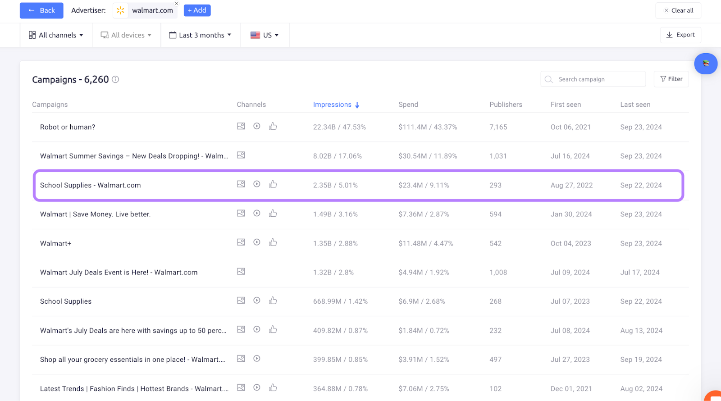Click video icon in Walmart's July Deals savings row
Screen dimensions: 721x401
[257, 329]
